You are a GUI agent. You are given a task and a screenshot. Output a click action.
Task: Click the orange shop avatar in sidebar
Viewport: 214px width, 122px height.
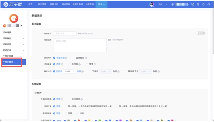pos(13,18)
